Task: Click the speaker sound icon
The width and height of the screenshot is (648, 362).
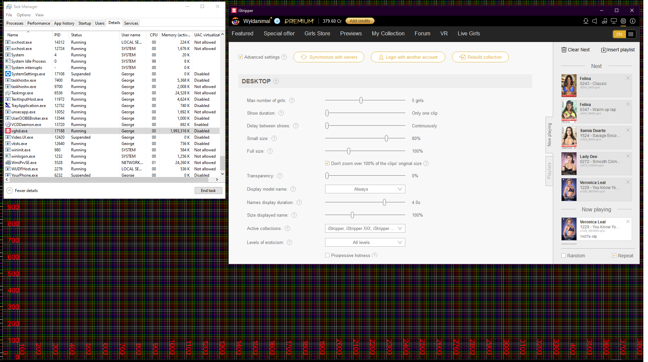Action: 595,21
